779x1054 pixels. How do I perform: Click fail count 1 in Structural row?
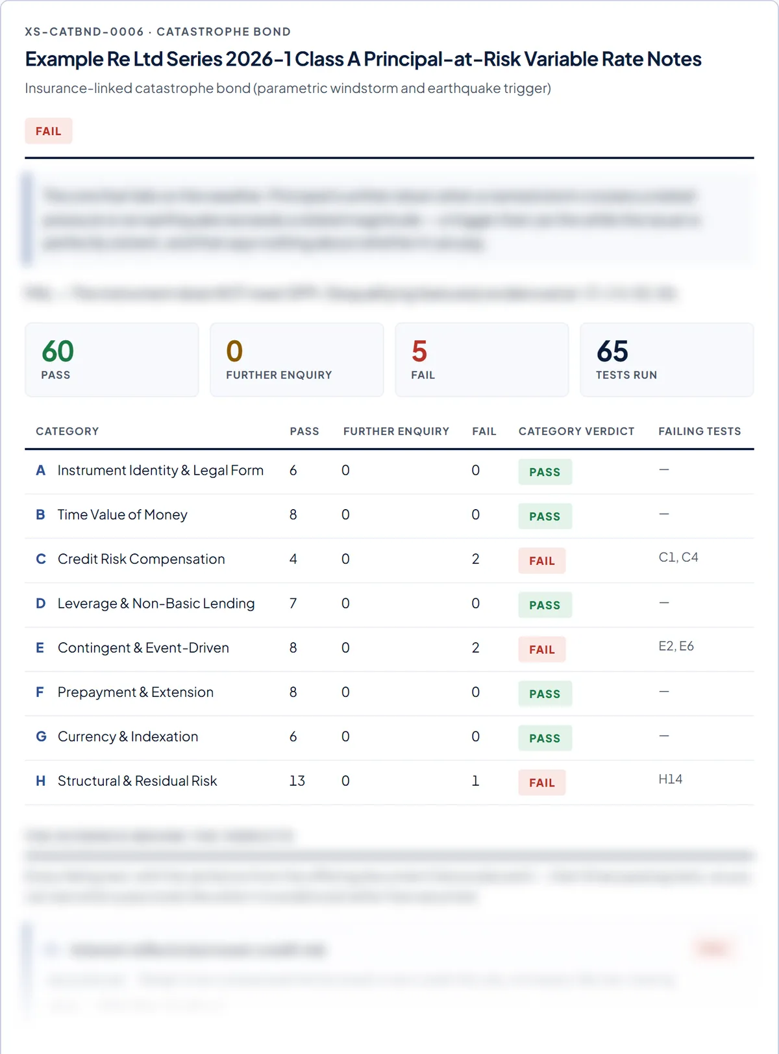coord(475,781)
